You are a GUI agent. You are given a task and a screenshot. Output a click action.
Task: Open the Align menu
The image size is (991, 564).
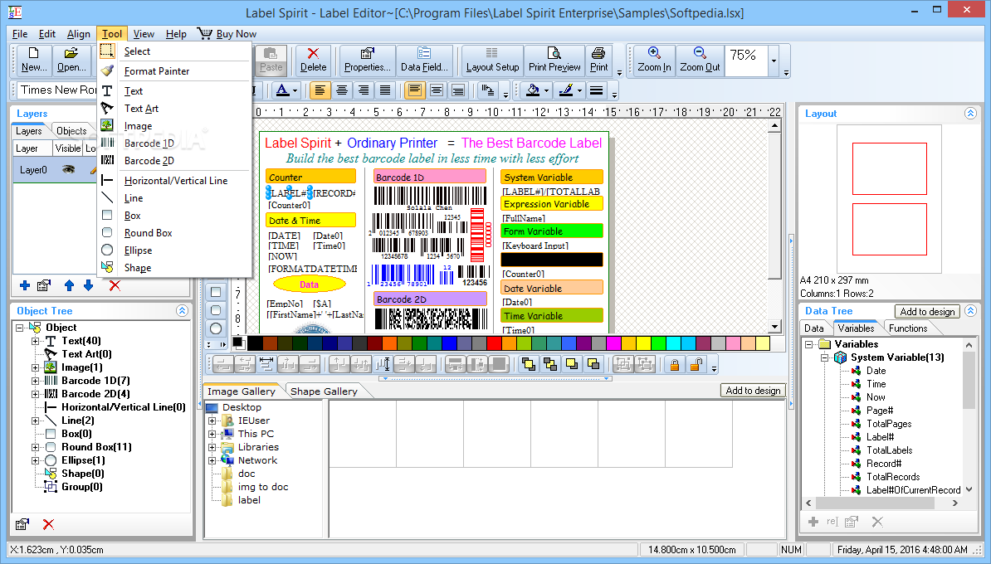click(x=78, y=34)
